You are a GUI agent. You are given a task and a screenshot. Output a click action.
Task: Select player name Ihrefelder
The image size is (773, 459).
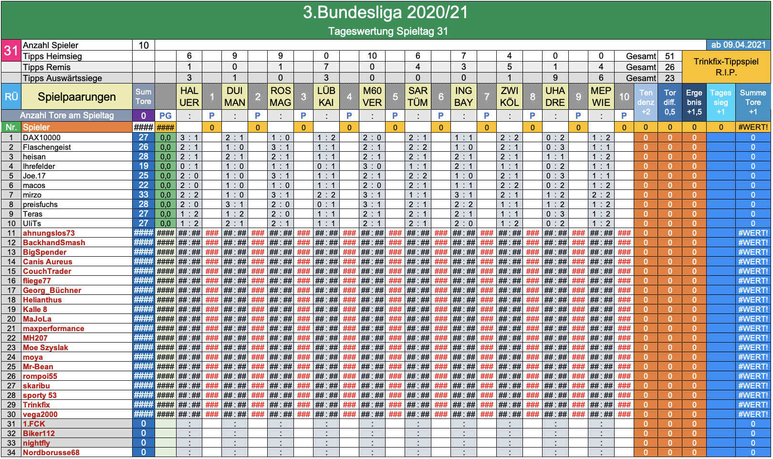39,166
